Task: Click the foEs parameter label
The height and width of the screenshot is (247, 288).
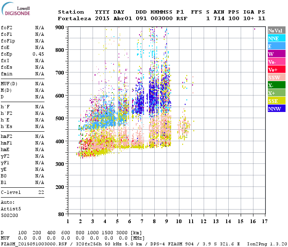Action: (x=7, y=67)
